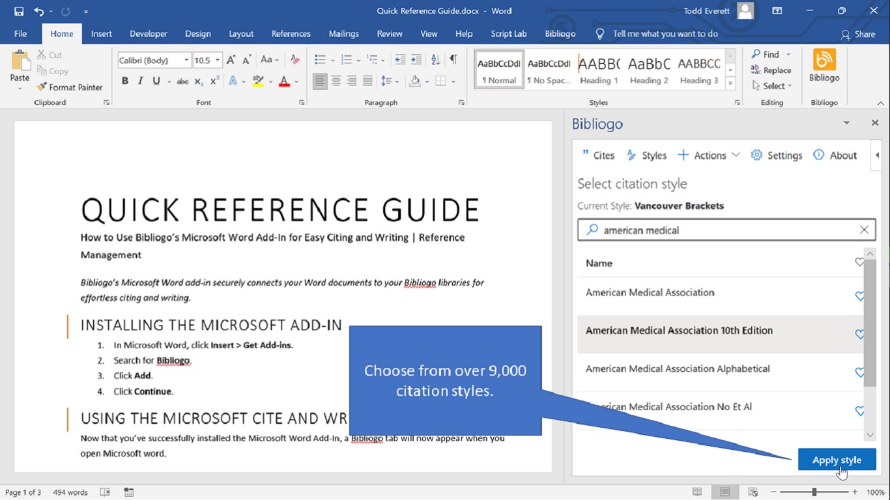The width and height of the screenshot is (890, 500).
Task: Open the Select dropdown in Editing
Action: [x=772, y=86]
